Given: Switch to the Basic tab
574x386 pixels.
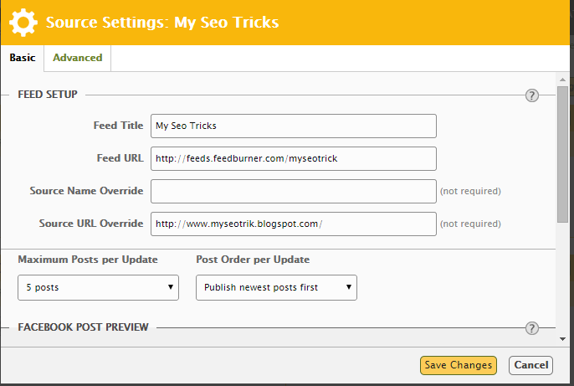Looking at the screenshot, I should 22,58.
